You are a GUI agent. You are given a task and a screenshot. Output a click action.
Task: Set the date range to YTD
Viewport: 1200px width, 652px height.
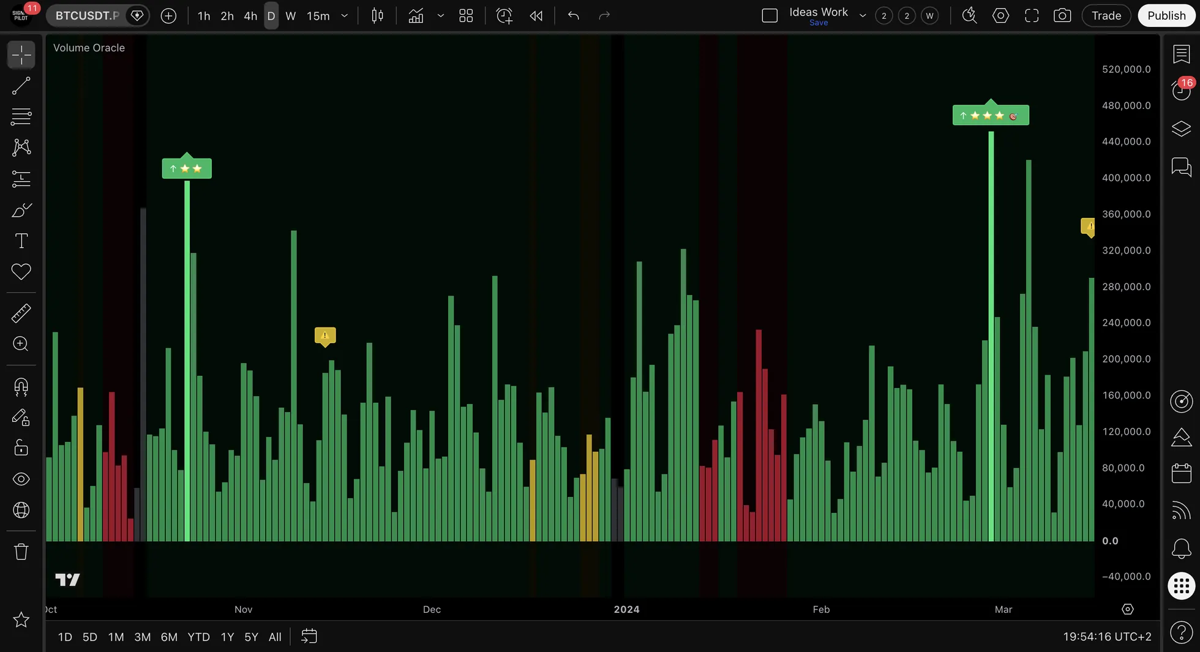198,637
